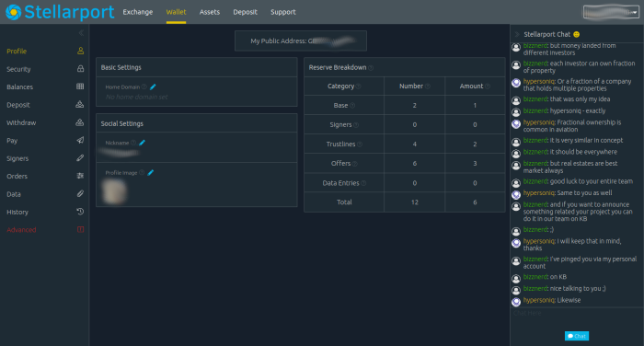
Task: Click the Base row help icon
Action: click(352, 106)
